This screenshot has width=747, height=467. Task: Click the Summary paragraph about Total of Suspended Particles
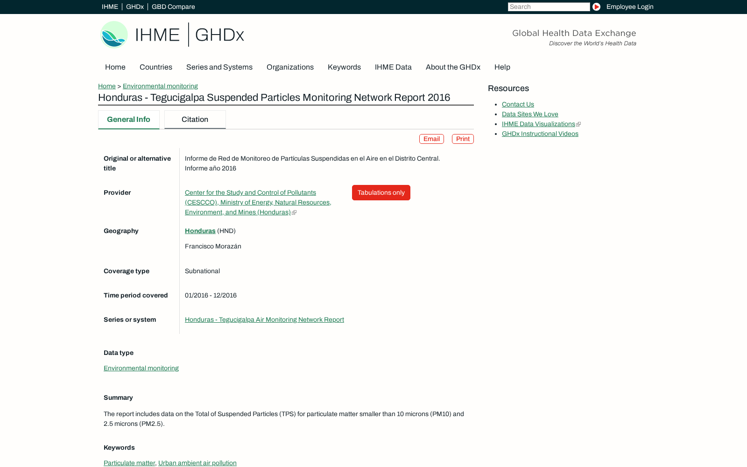284,419
